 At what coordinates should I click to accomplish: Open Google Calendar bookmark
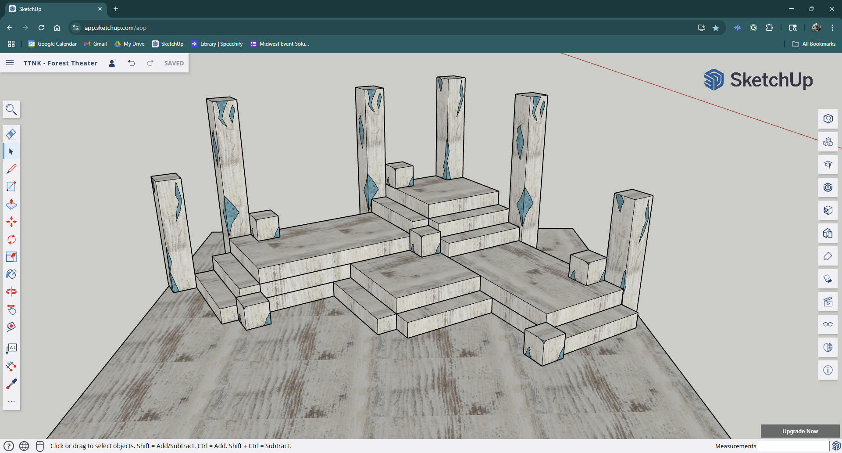(52, 44)
